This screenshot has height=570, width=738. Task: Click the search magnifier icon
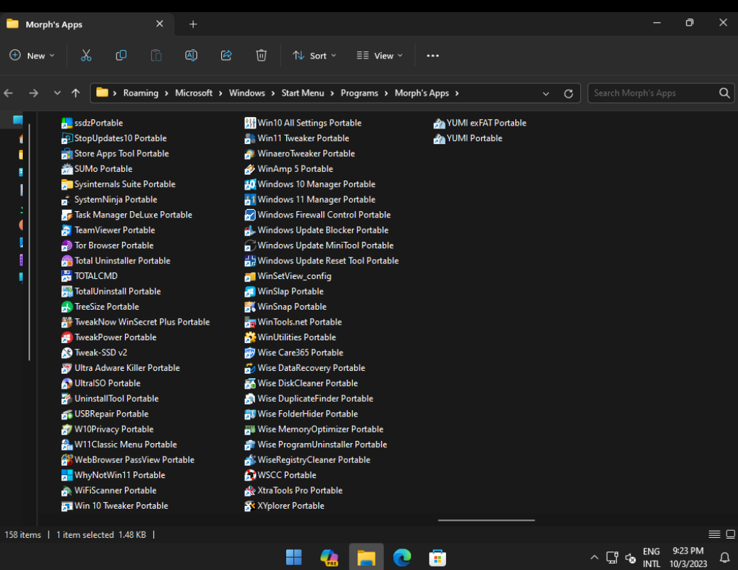[724, 93]
